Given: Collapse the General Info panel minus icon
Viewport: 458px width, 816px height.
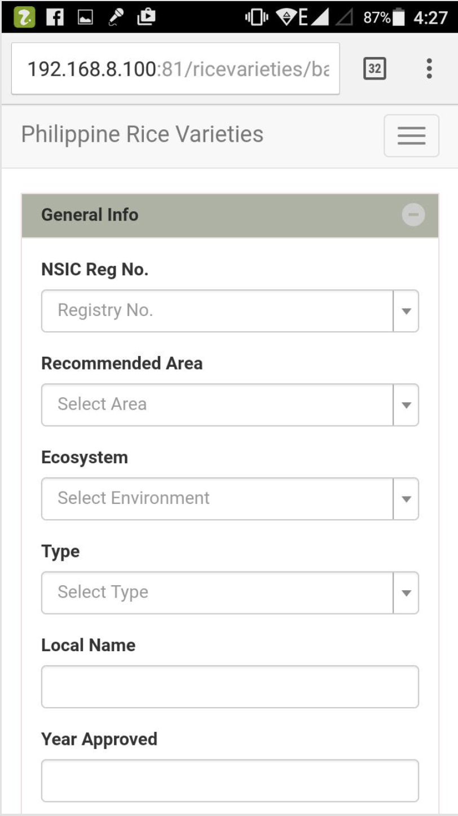Looking at the screenshot, I should [413, 215].
